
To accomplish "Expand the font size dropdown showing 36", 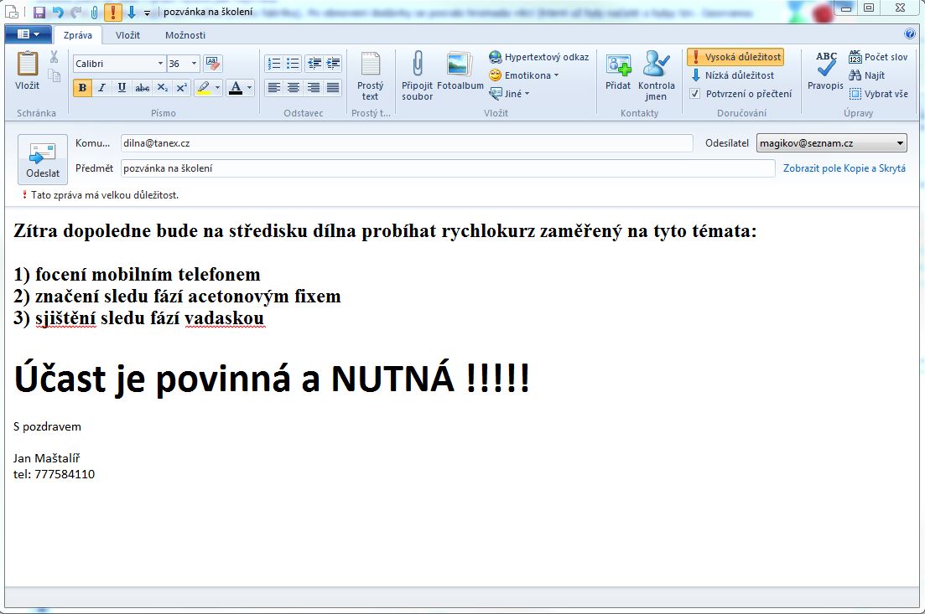I will click(194, 64).
